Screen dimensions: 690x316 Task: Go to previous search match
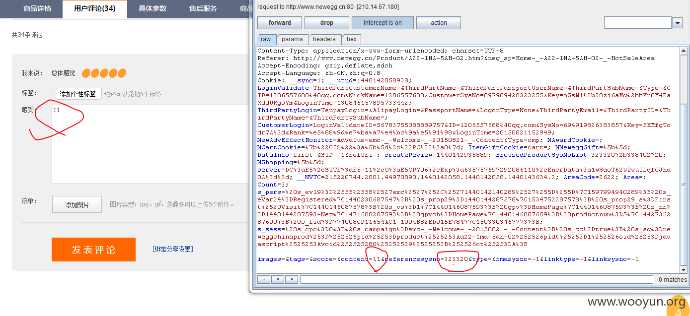tap(278, 279)
